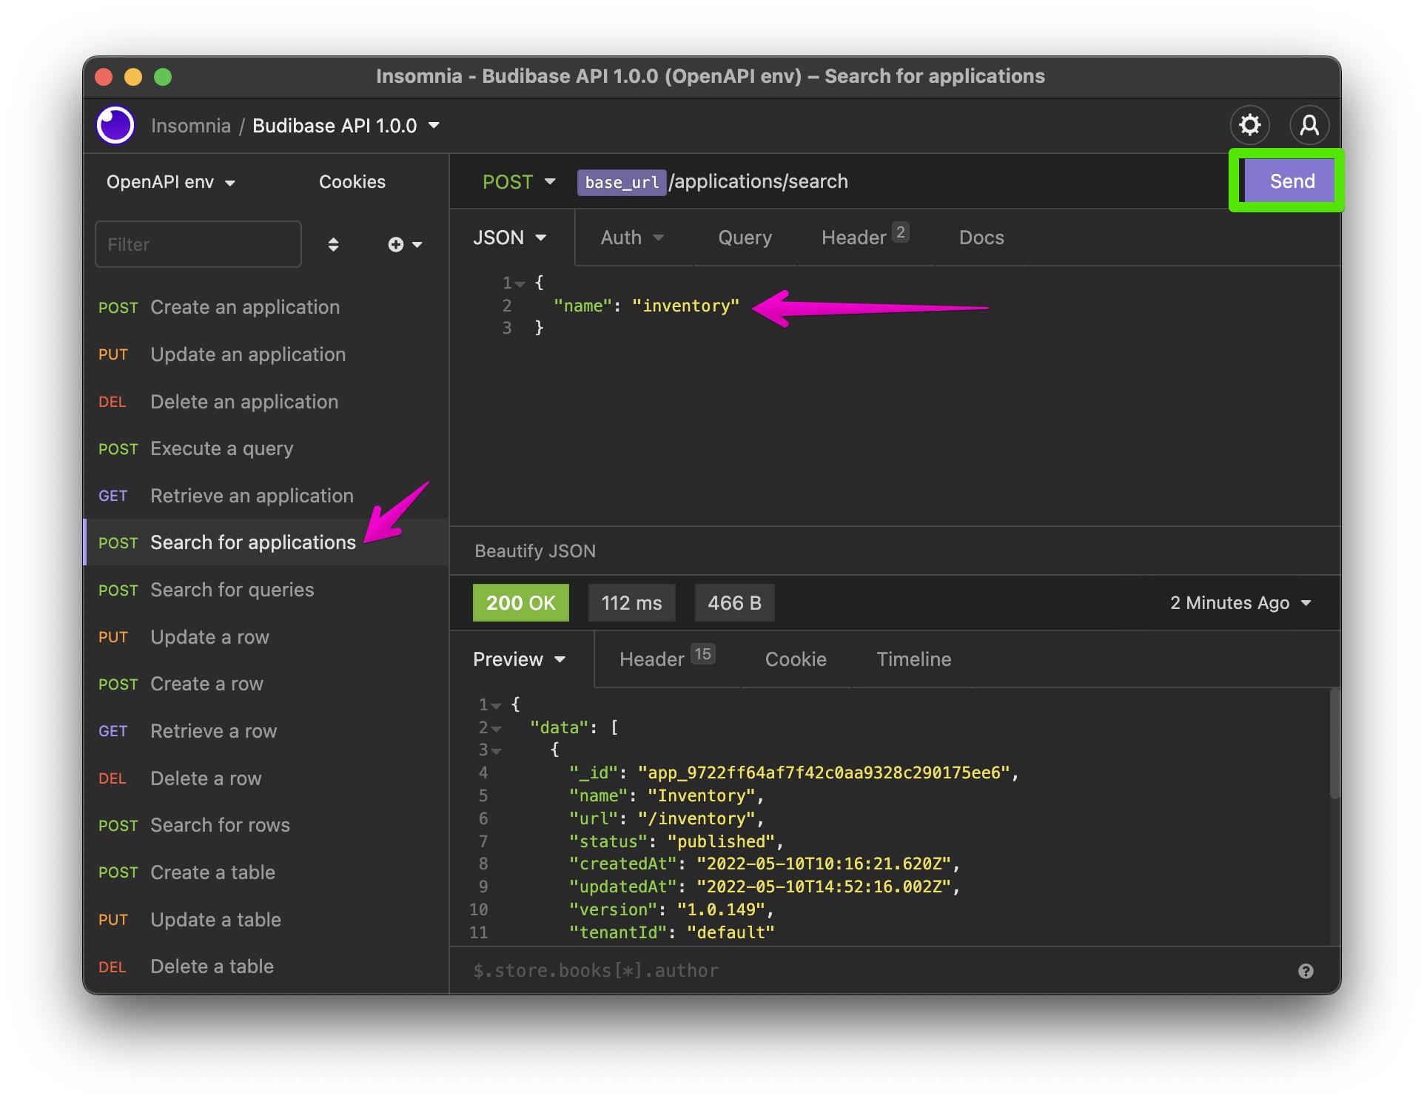Click the createdAt timestamp value
Screen dimensions: 1424x1104
click(x=824, y=864)
